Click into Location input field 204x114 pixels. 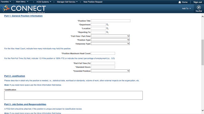tap(98, 28)
